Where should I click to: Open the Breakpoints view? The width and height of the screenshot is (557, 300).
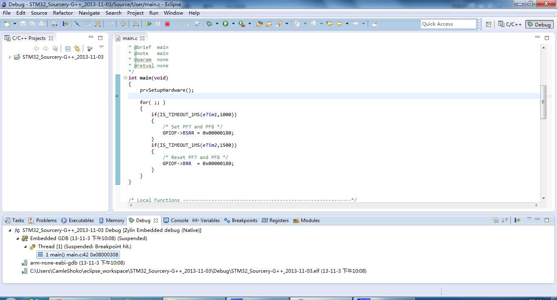click(244, 220)
